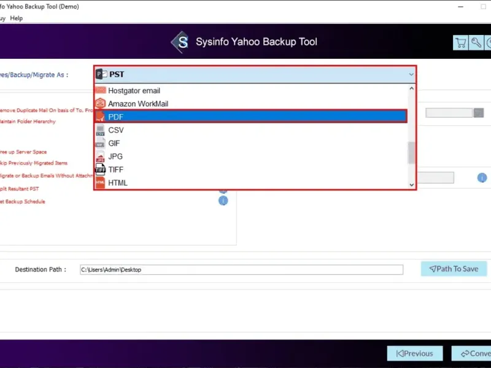491x368 pixels.
Task: Click Migrate or Backup Emails Without Attachments
Action: tap(47, 175)
